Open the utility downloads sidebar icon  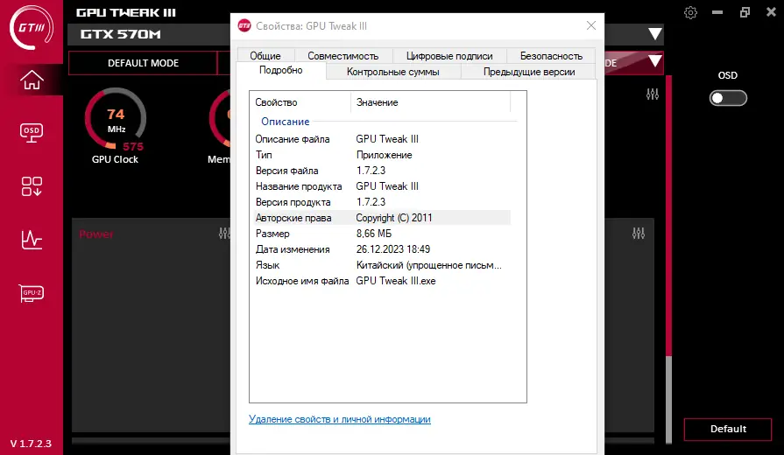point(32,186)
